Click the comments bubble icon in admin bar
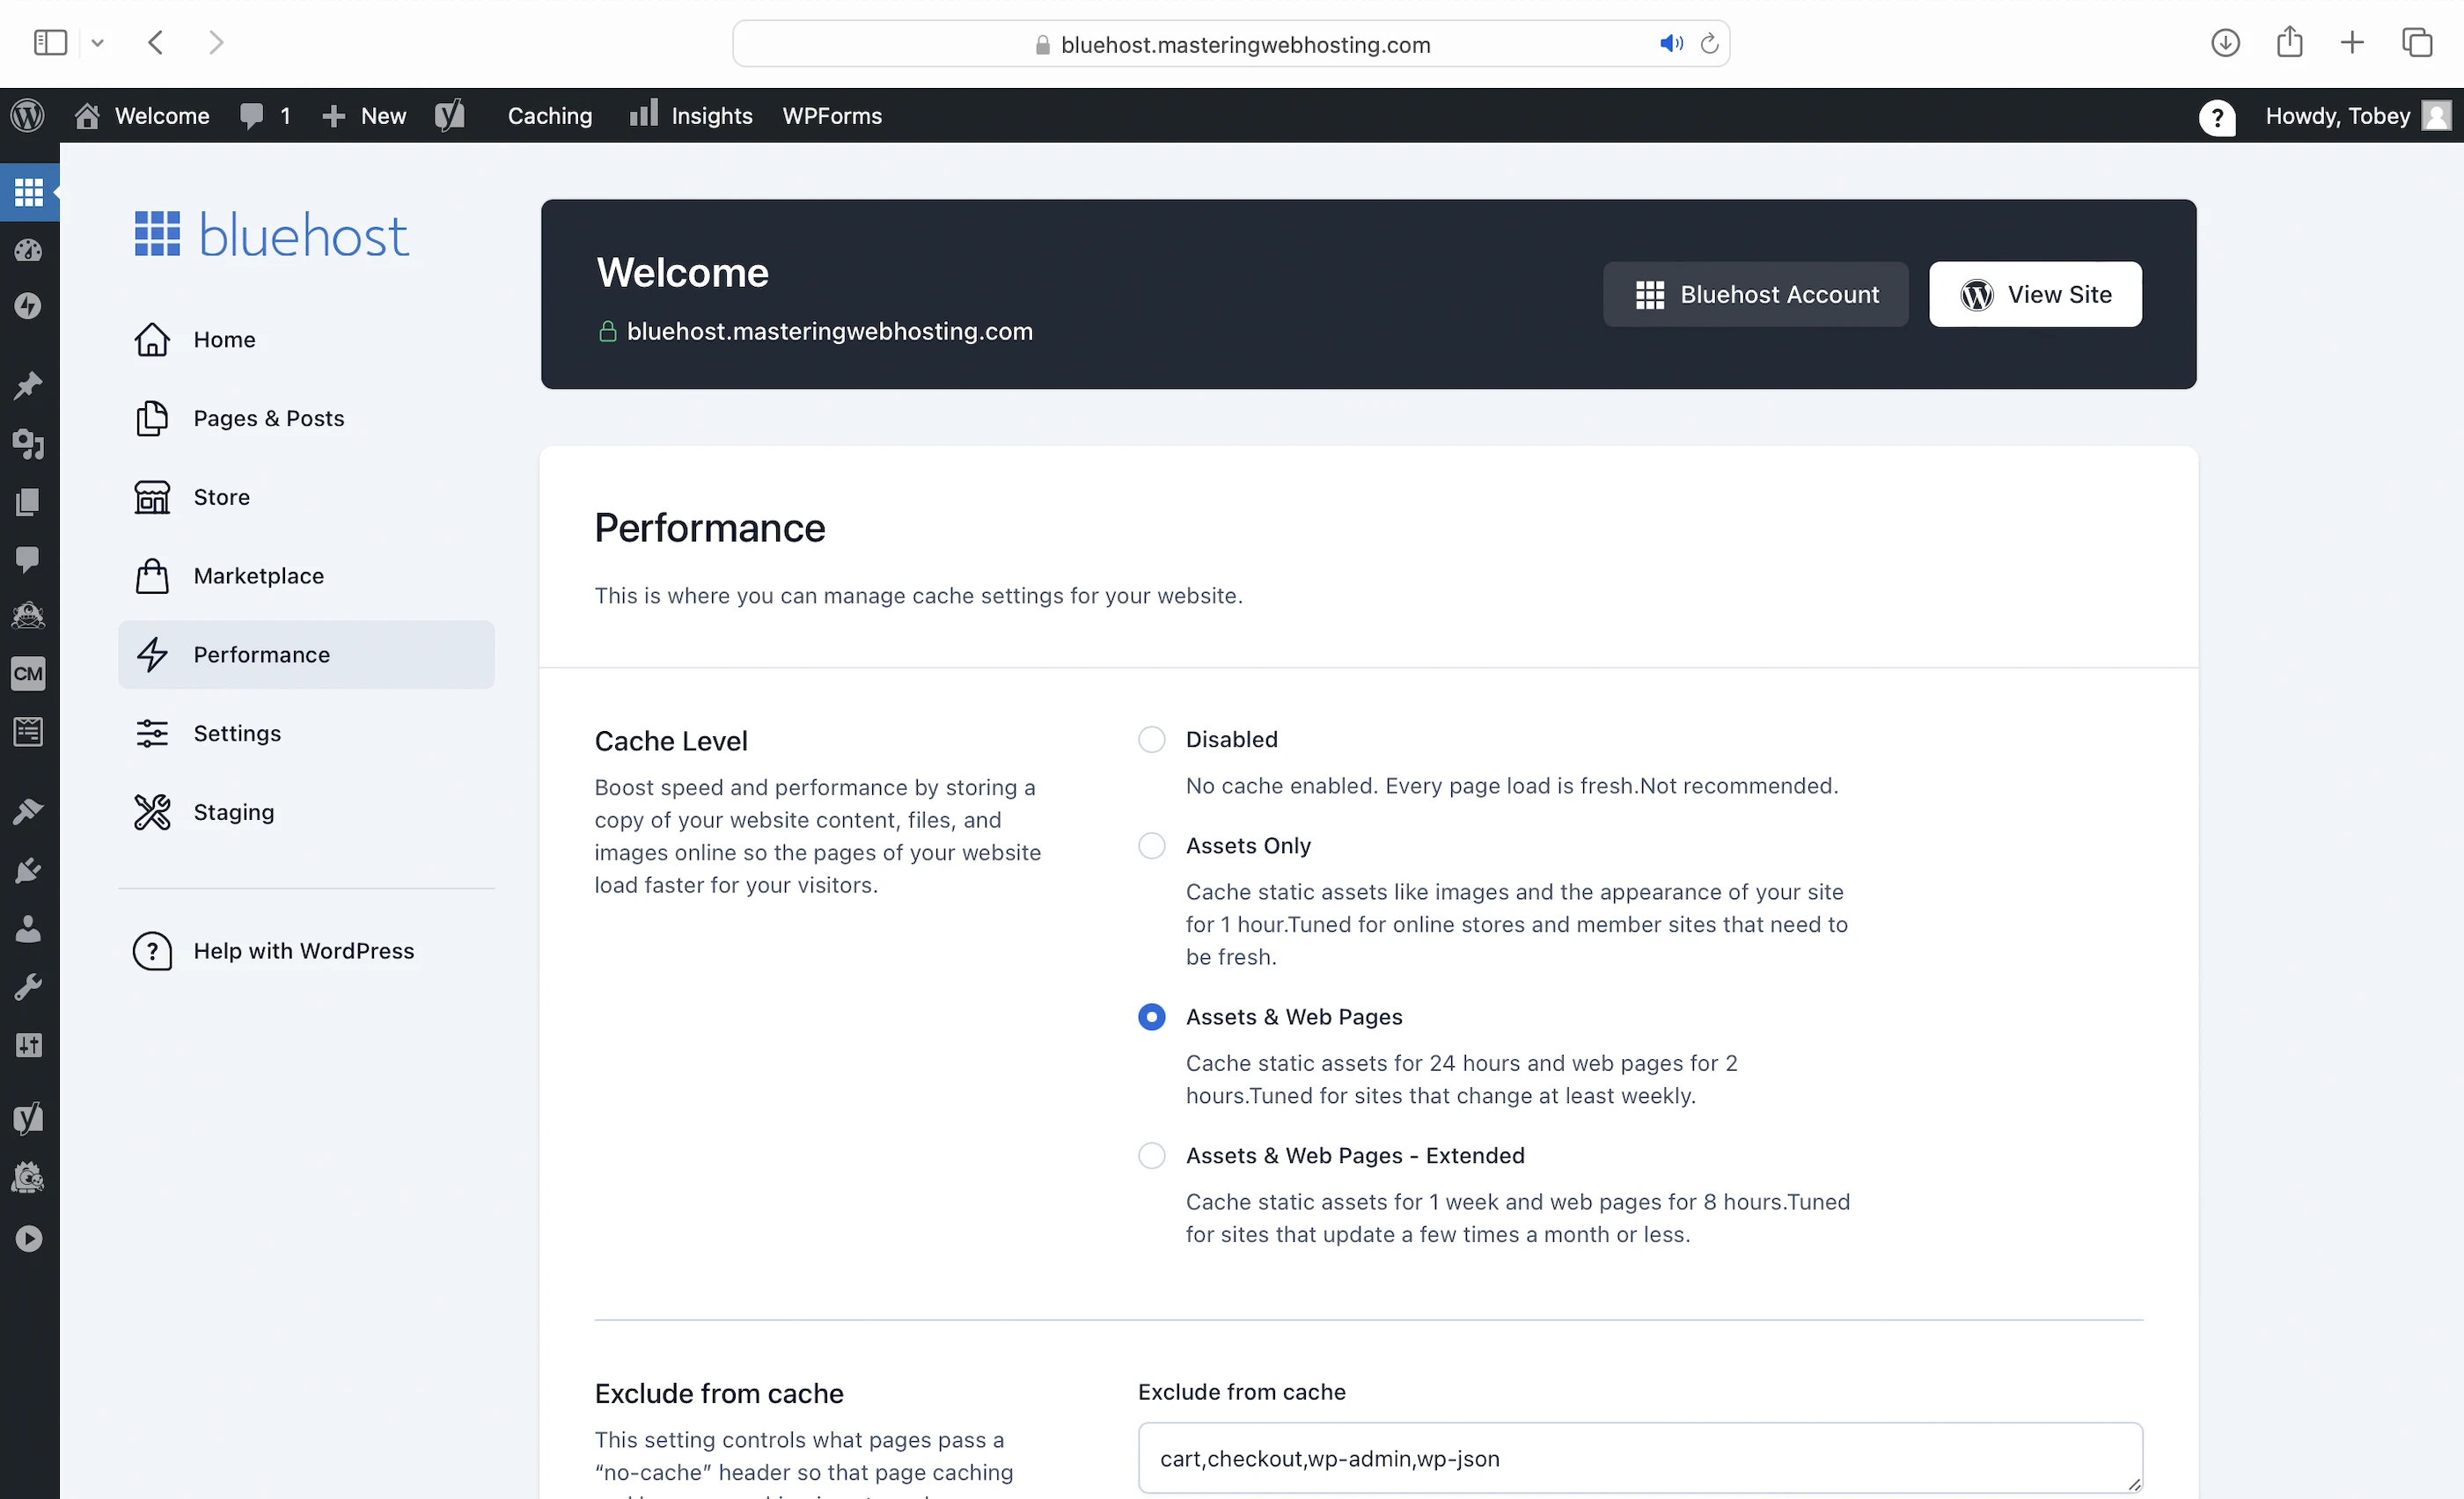Image resolution: width=2464 pixels, height=1499 pixels. 252,116
